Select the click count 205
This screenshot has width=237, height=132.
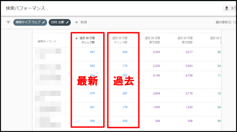[125, 121]
